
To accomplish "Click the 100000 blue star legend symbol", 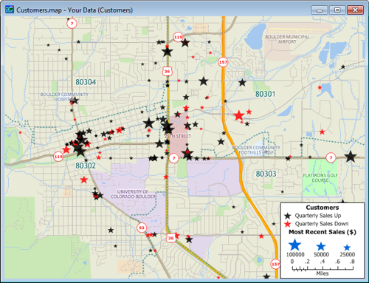I will tap(294, 245).
